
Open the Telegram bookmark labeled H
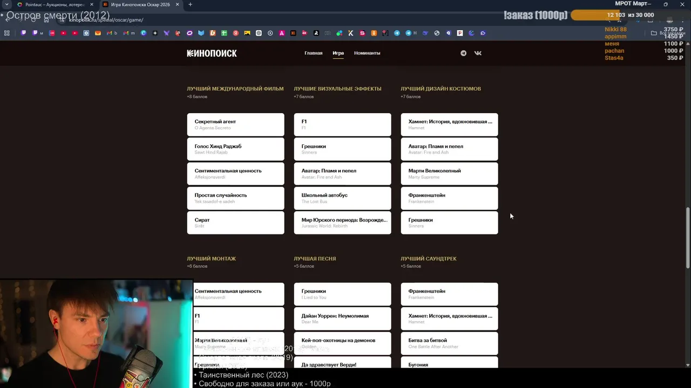411,33
